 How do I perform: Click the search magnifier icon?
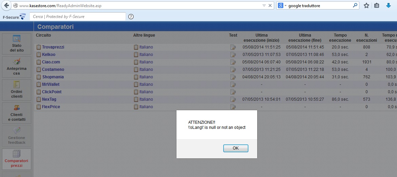[355, 5]
